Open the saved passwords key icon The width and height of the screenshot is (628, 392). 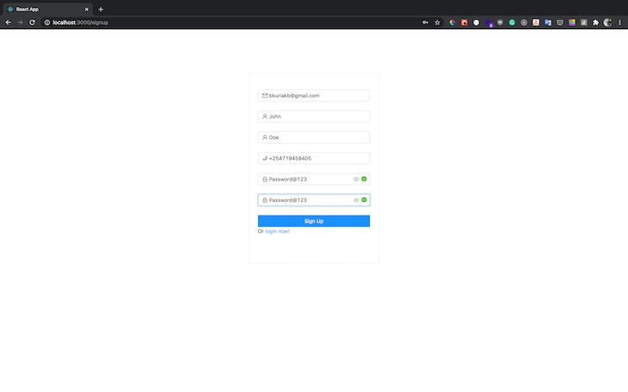pos(425,22)
